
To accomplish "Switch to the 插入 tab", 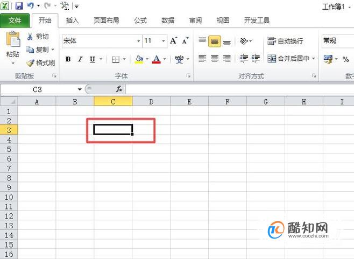I will [72, 20].
